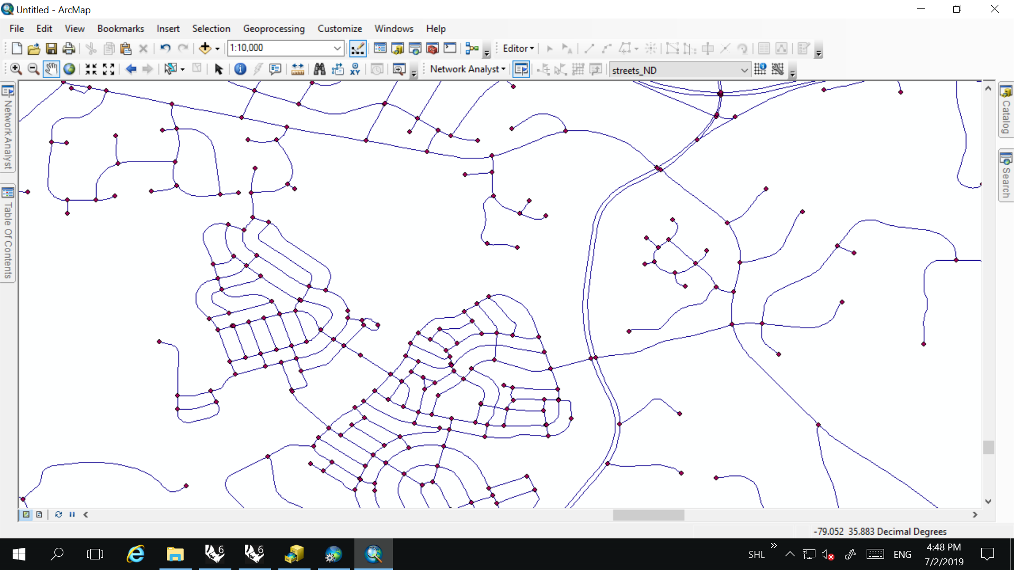The width and height of the screenshot is (1014, 570).
Task: Open an existing map document
Action: point(34,49)
